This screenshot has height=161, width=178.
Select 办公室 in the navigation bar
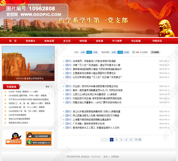pyautogui.click(x=67, y=41)
